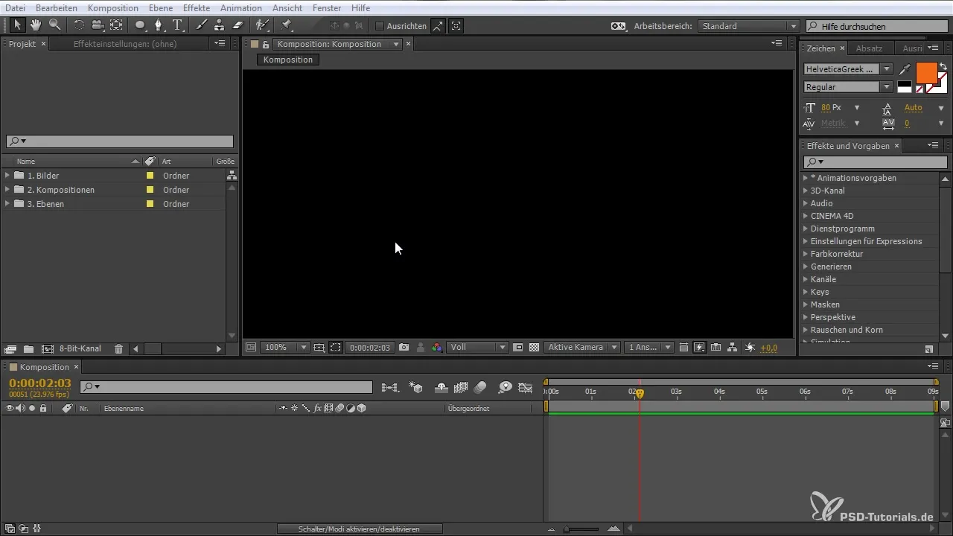Open the Voll resolution dropdown

coord(477,348)
